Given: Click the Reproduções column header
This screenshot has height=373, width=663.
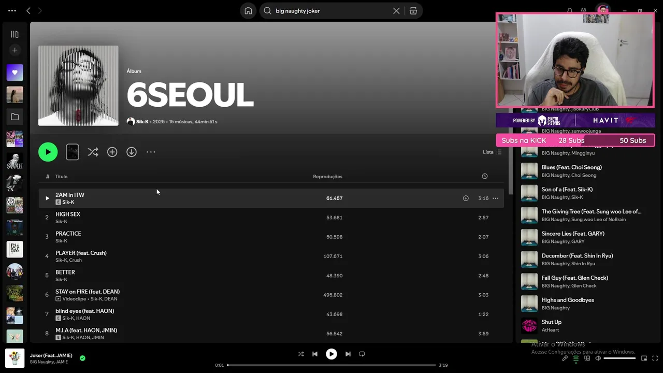Looking at the screenshot, I should pyautogui.click(x=327, y=177).
